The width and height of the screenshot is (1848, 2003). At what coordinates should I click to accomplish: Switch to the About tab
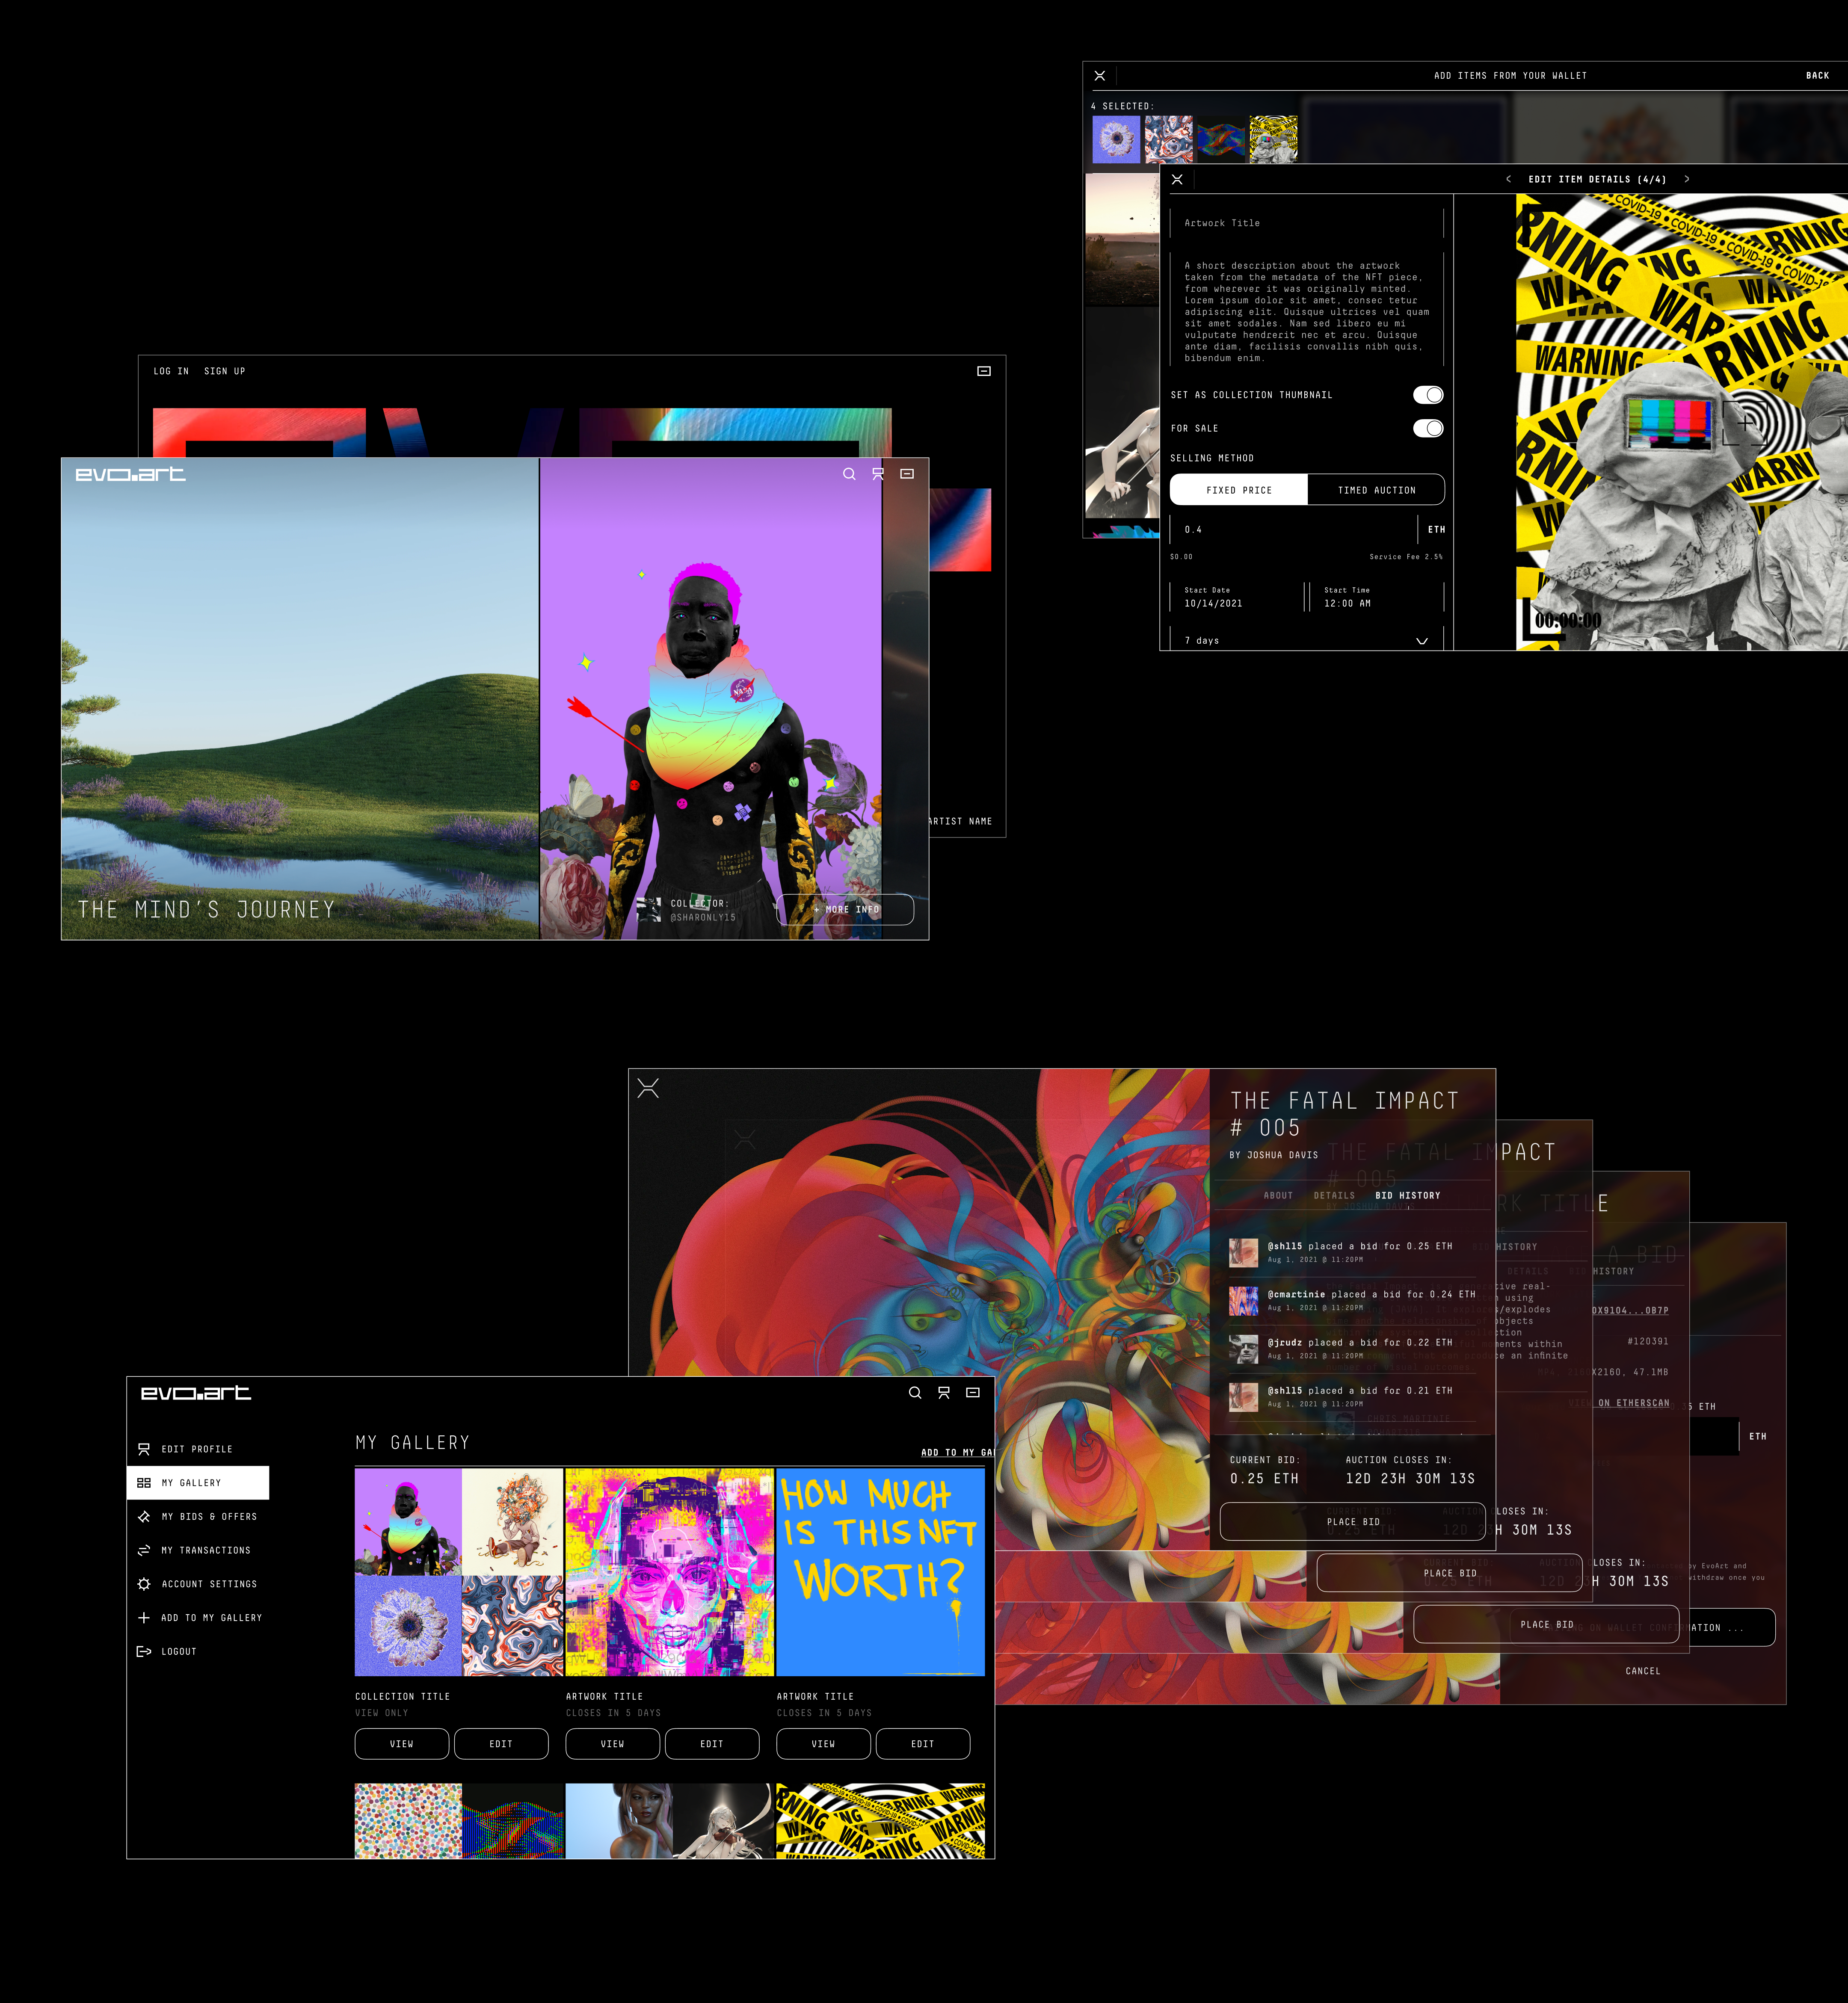1278,1195
